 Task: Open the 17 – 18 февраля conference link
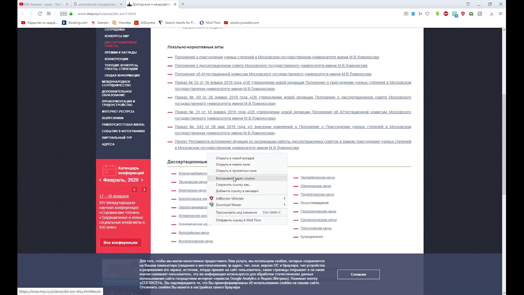click(x=114, y=196)
